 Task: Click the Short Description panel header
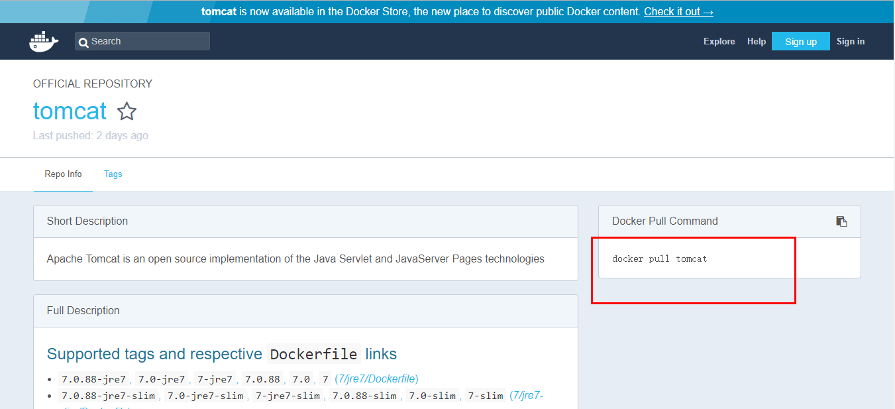click(x=305, y=221)
